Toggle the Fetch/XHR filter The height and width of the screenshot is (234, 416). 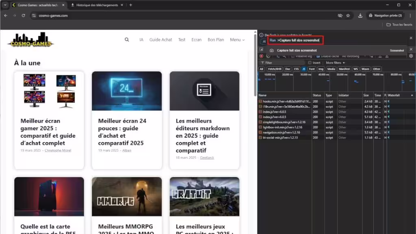point(275,69)
